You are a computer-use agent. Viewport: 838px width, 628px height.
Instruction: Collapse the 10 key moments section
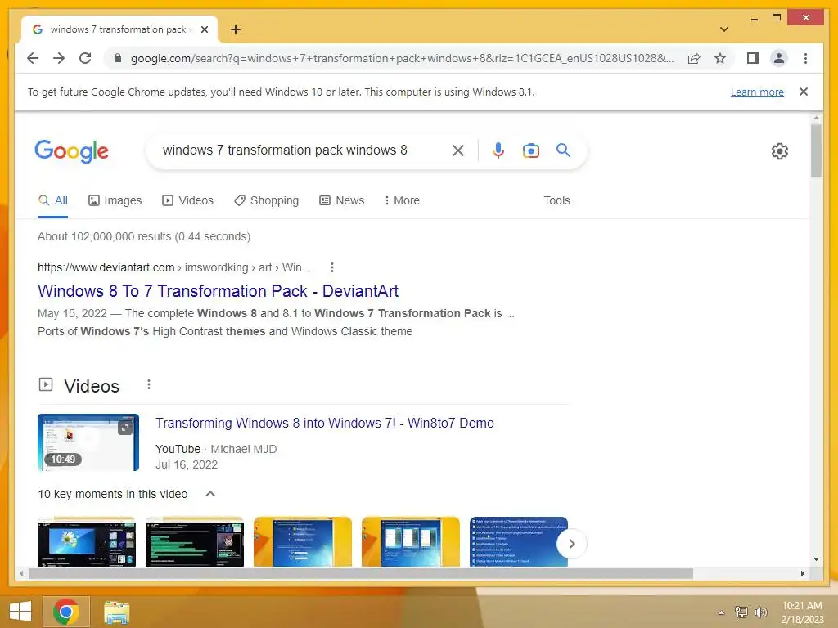pyautogui.click(x=210, y=494)
